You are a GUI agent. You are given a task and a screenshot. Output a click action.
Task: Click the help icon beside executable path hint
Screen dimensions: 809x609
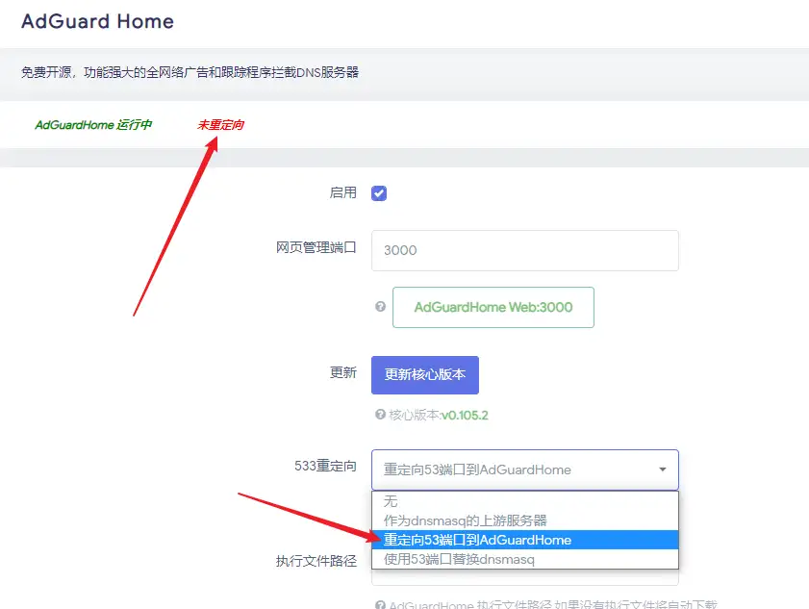coord(380,604)
